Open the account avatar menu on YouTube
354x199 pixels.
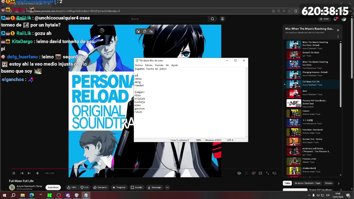tap(344, 19)
